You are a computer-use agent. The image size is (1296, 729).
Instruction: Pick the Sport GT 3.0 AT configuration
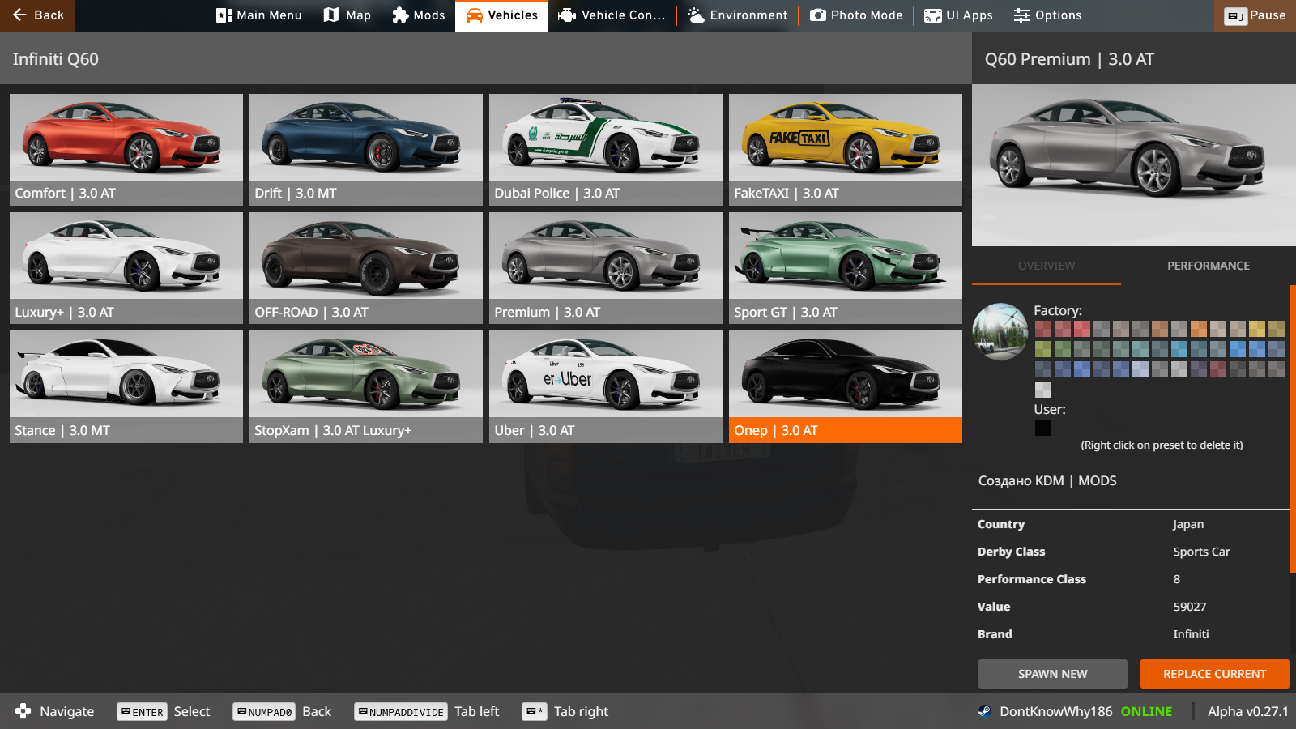click(x=846, y=268)
